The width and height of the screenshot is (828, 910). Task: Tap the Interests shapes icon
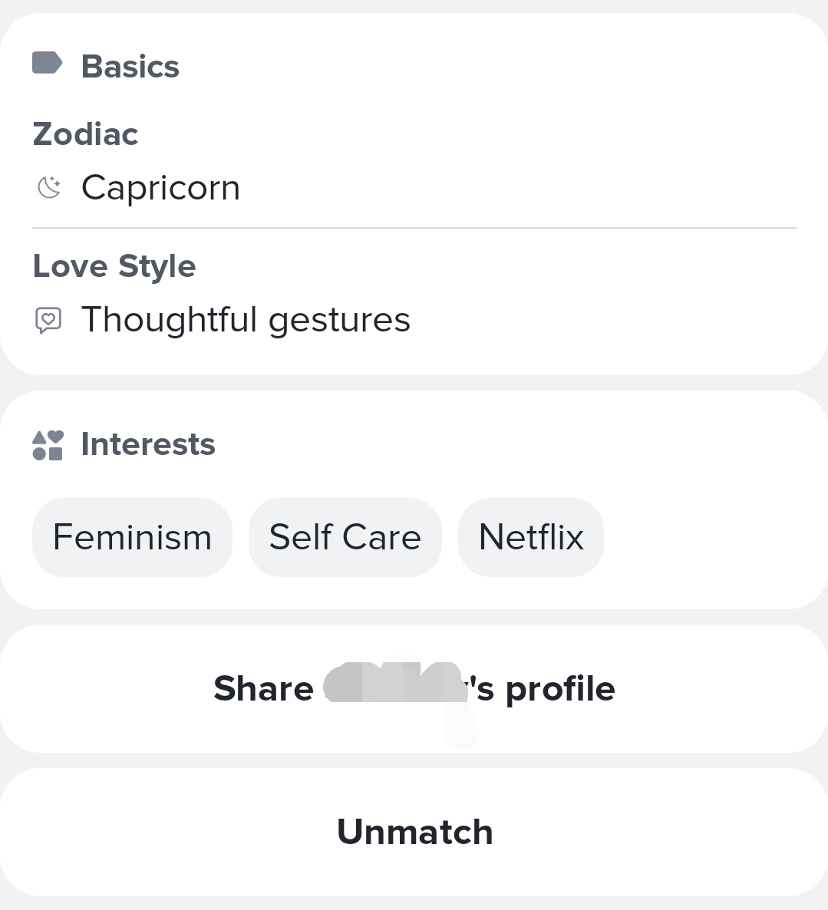(48, 445)
